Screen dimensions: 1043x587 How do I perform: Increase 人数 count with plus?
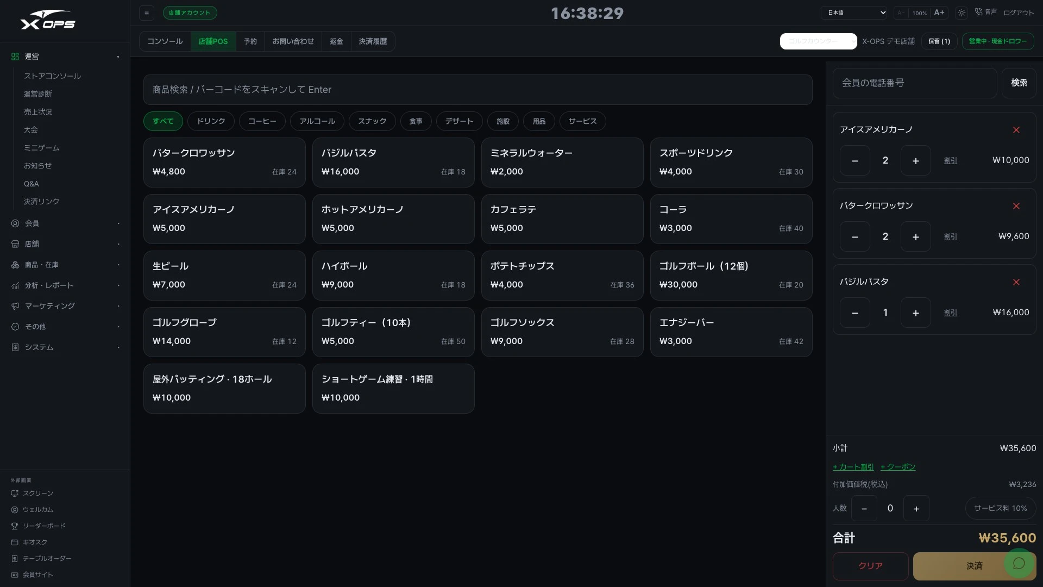coord(916,508)
